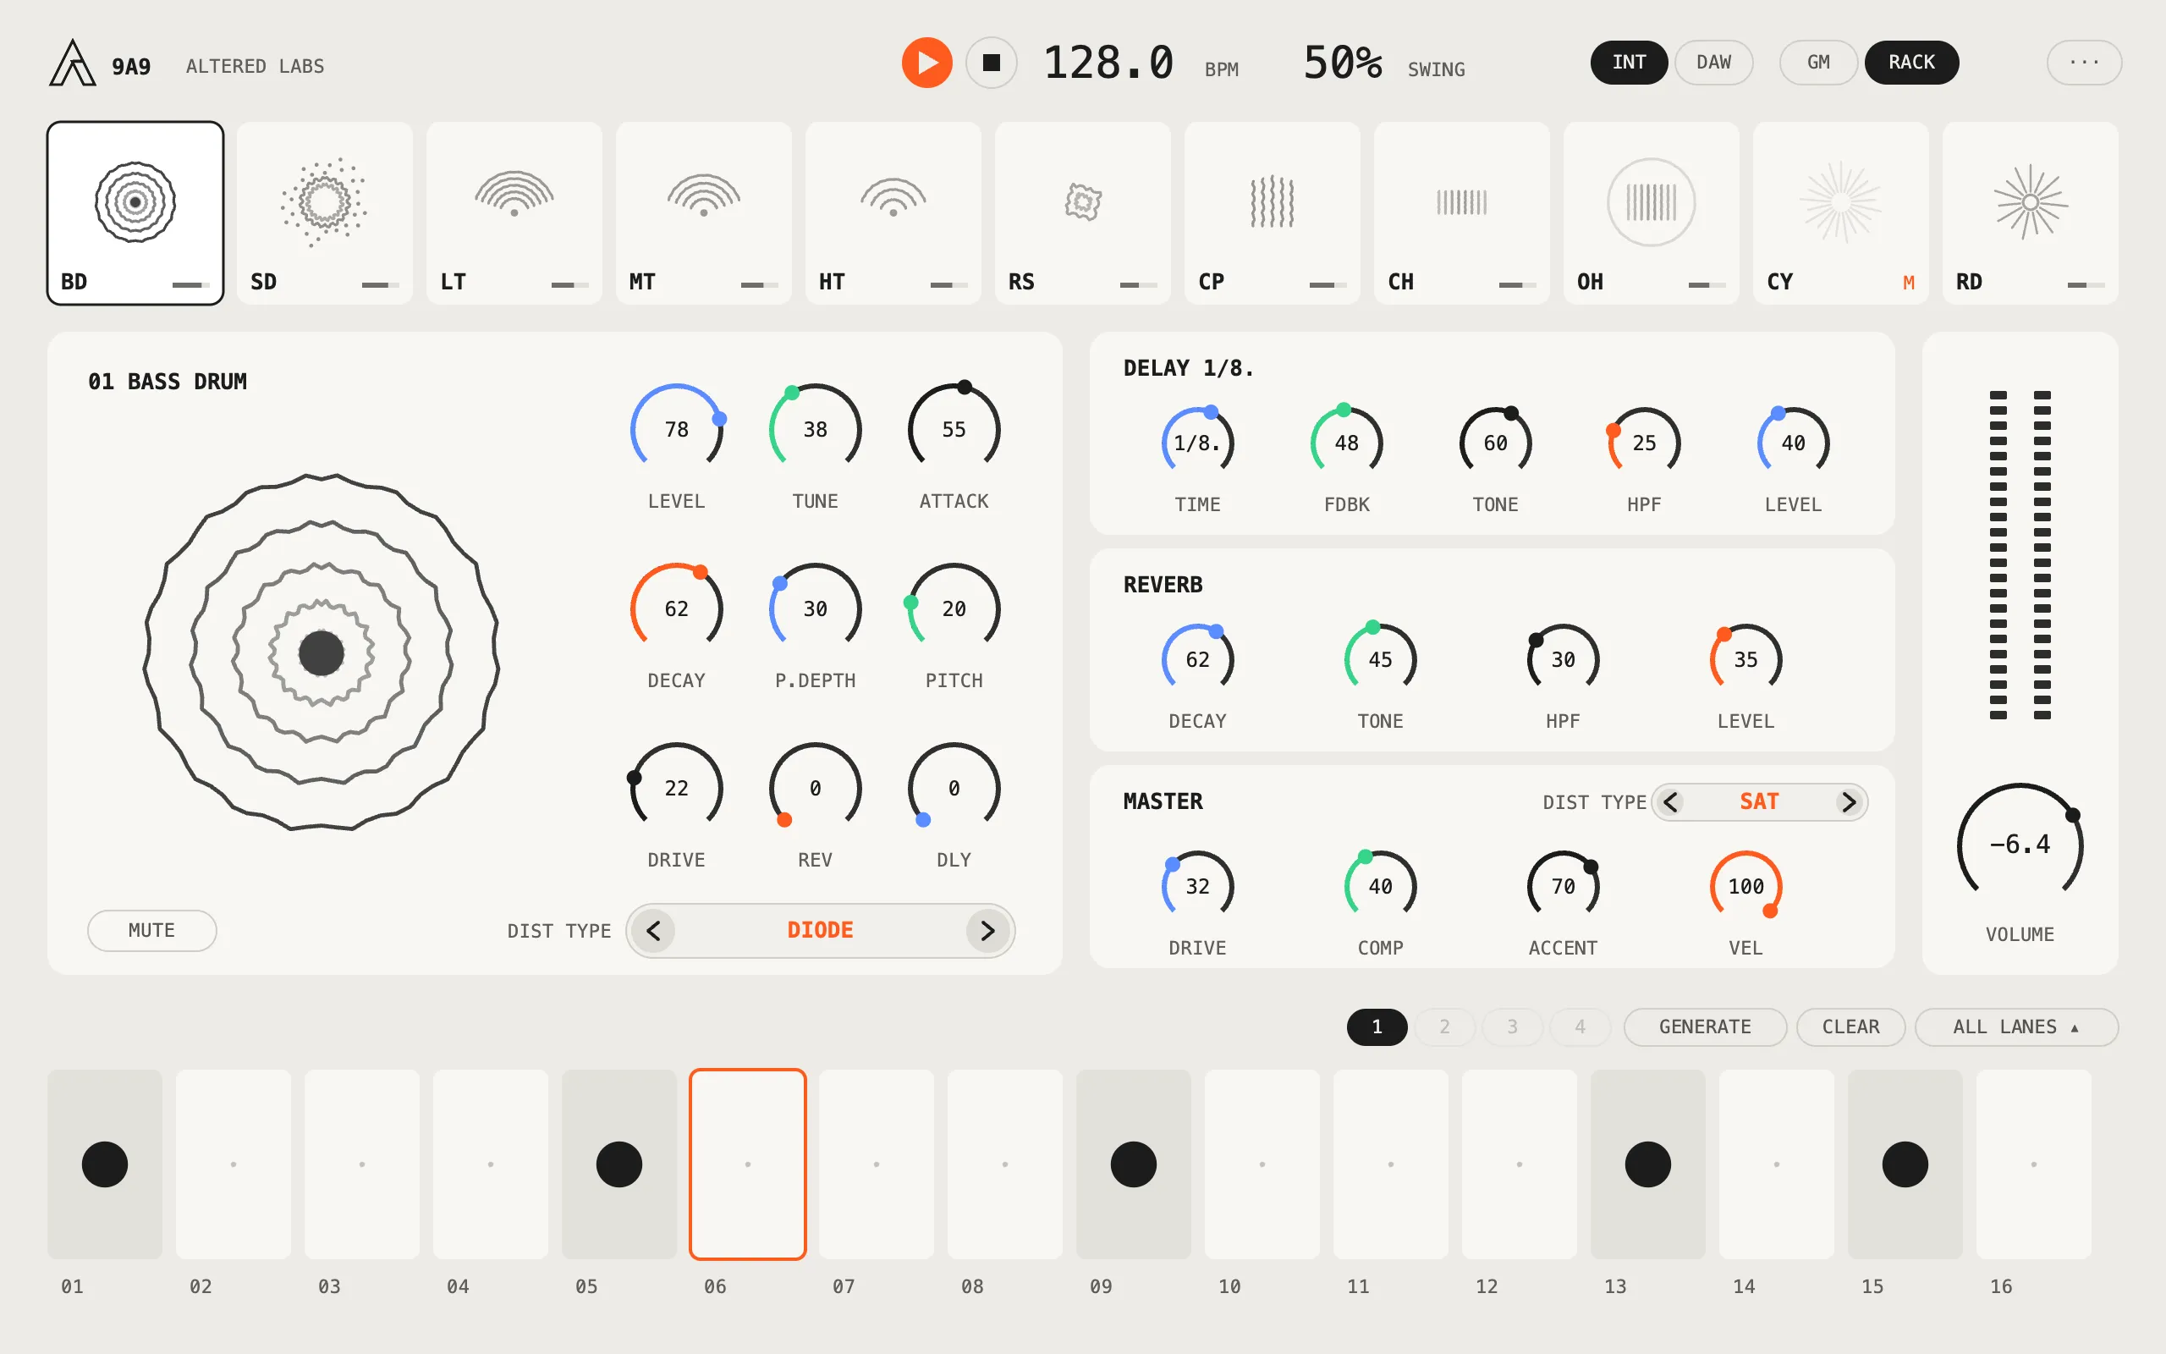Image resolution: width=2166 pixels, height=1354 pixels.
Task: Disable the active step 01
Action: [105, 1164]
